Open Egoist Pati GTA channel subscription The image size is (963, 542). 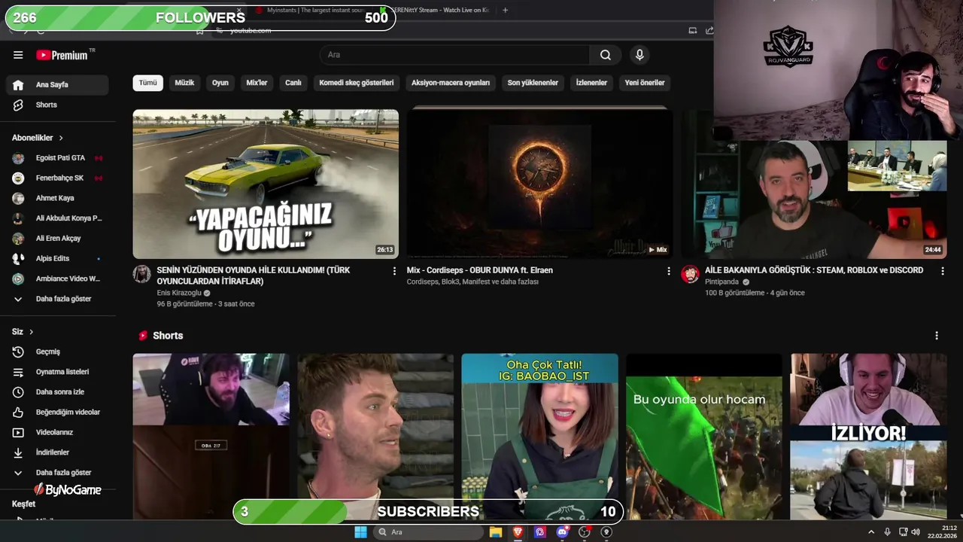pyautogui.click(x=57, y=158)
